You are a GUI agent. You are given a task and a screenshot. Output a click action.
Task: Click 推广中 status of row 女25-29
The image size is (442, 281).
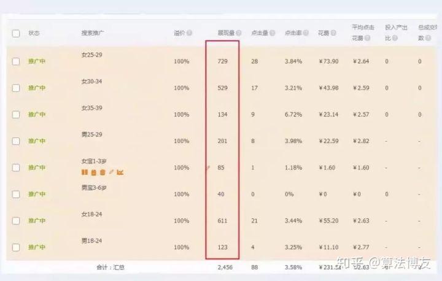37,61
